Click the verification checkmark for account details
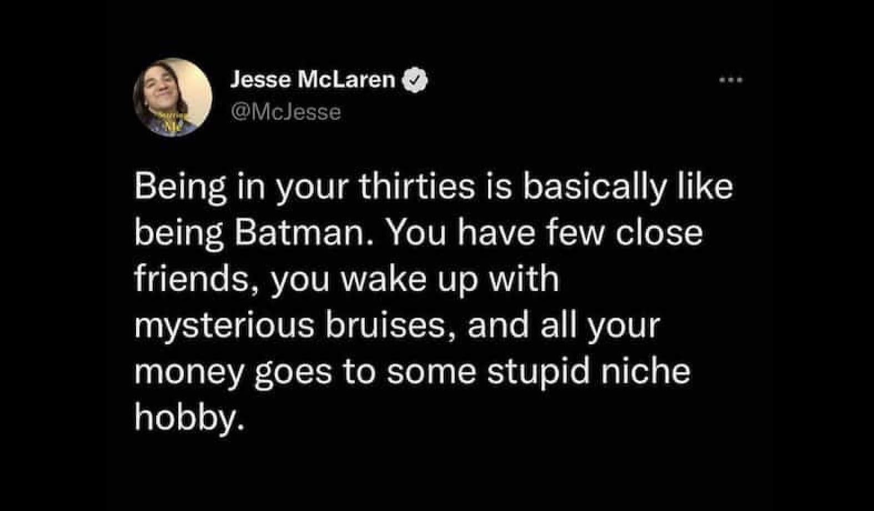Viewport: 874px width, 511px height. pos(414,79)
